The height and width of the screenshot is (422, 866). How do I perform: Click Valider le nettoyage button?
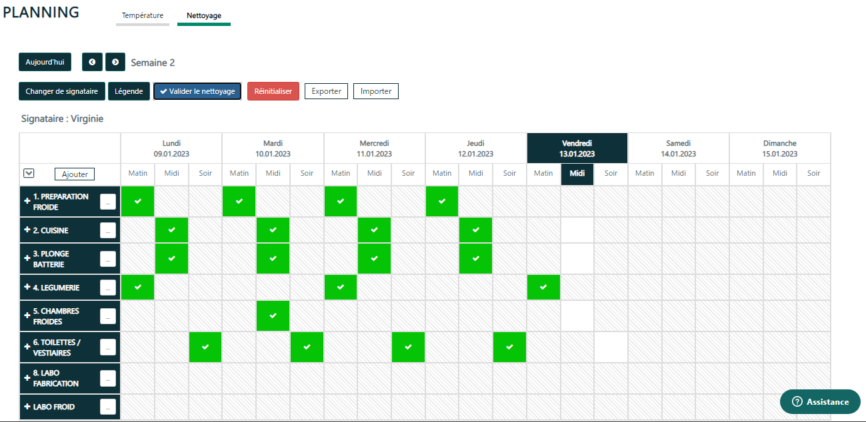click(x=197, y=91)
